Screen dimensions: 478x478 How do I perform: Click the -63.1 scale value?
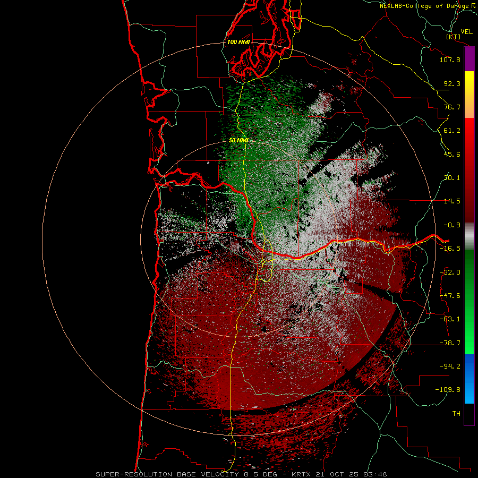pos(450,319)
